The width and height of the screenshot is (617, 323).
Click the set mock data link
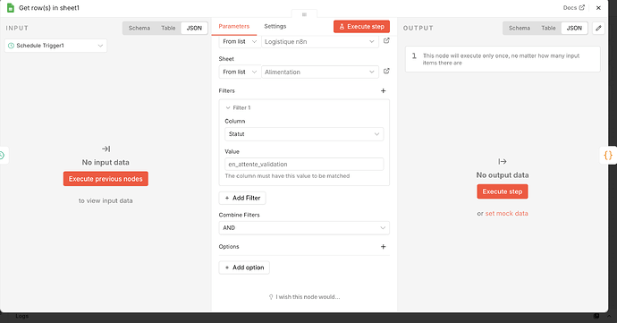(506, 213)
